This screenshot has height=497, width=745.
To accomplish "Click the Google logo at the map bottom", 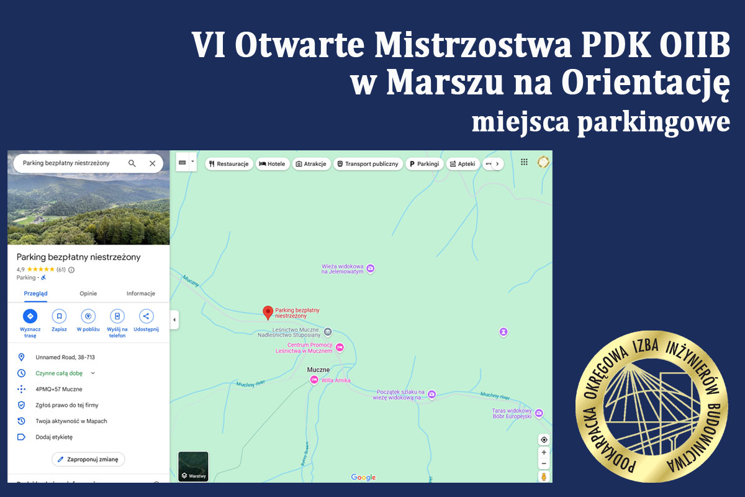I will pos(363,477).
